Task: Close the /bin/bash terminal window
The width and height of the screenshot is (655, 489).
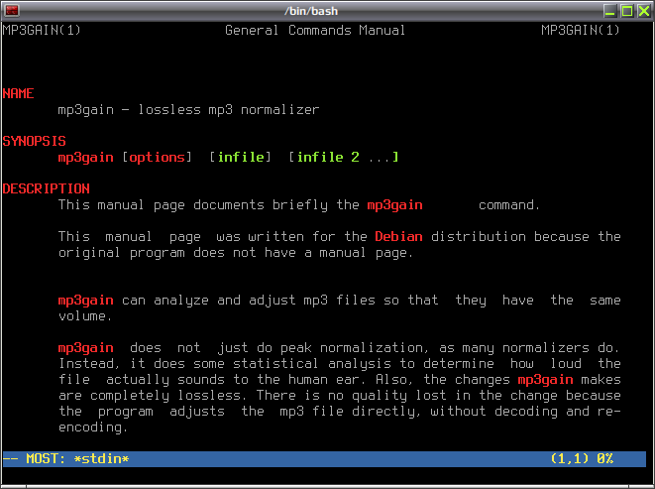Action: (x=643, y=11)
